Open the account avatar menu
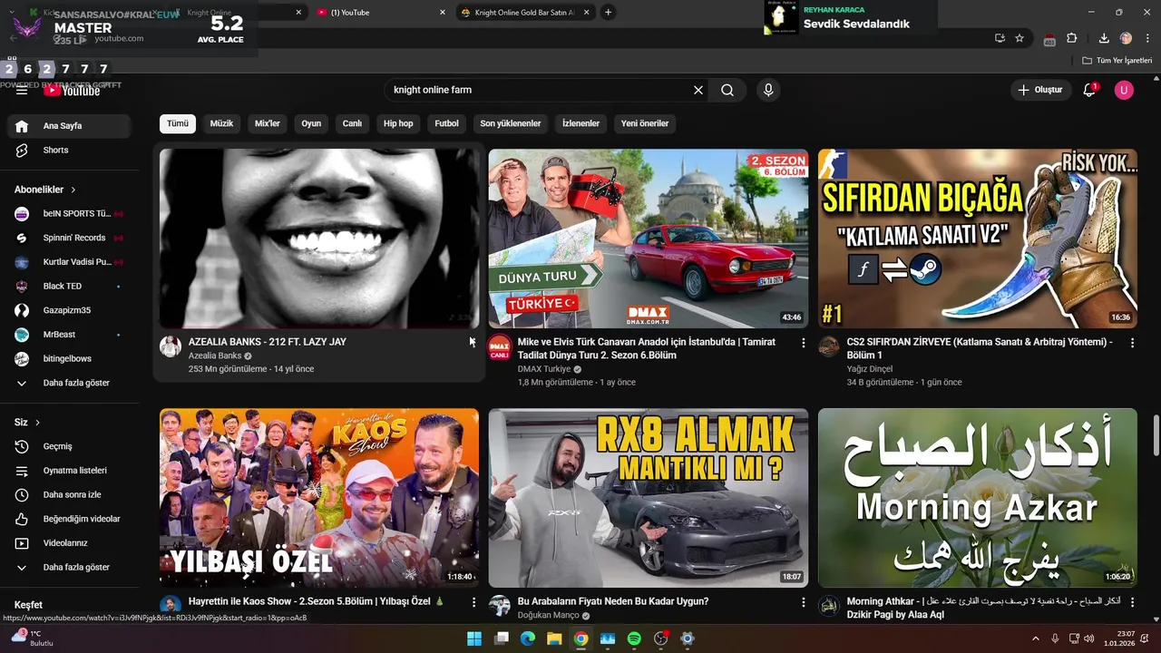This screenshot has height=653, width=1161. coord(1124,90)
